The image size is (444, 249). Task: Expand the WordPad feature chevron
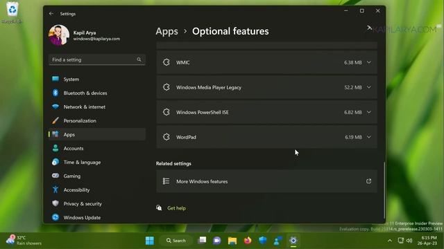tap(369, 137)
